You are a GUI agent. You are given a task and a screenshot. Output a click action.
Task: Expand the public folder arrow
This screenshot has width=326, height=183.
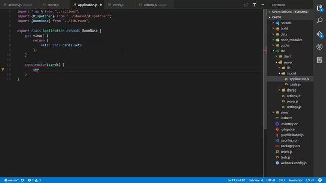273,45
